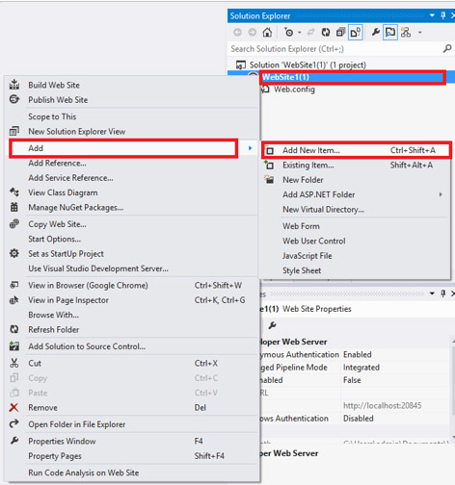Viewport: 455px width, 485px height.
Task: Click the Add submenu arrow
Action: coord(250,148)
